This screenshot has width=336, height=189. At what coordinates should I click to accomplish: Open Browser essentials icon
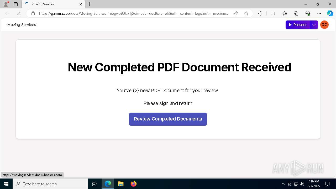308,13
